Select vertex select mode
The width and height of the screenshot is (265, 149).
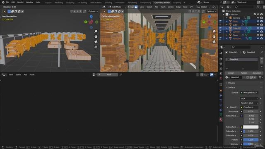tap(129, 7)
